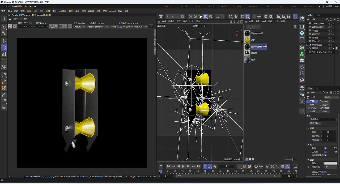Image resolution: width=340 pixels, height=184 pixels.
Task: Open the XRefs tab button
Action: coord(312,108)
